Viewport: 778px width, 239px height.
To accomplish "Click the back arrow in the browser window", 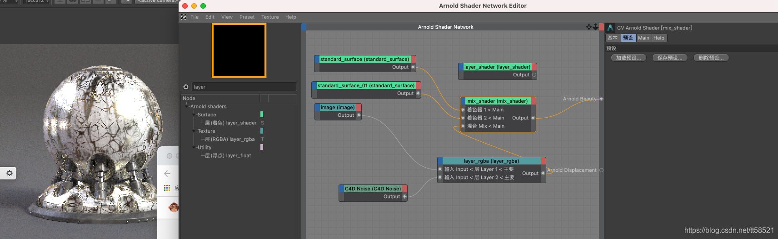I will pos(167,174).
